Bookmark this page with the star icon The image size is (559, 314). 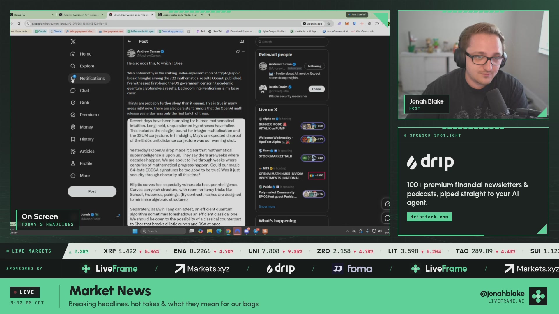329,24
